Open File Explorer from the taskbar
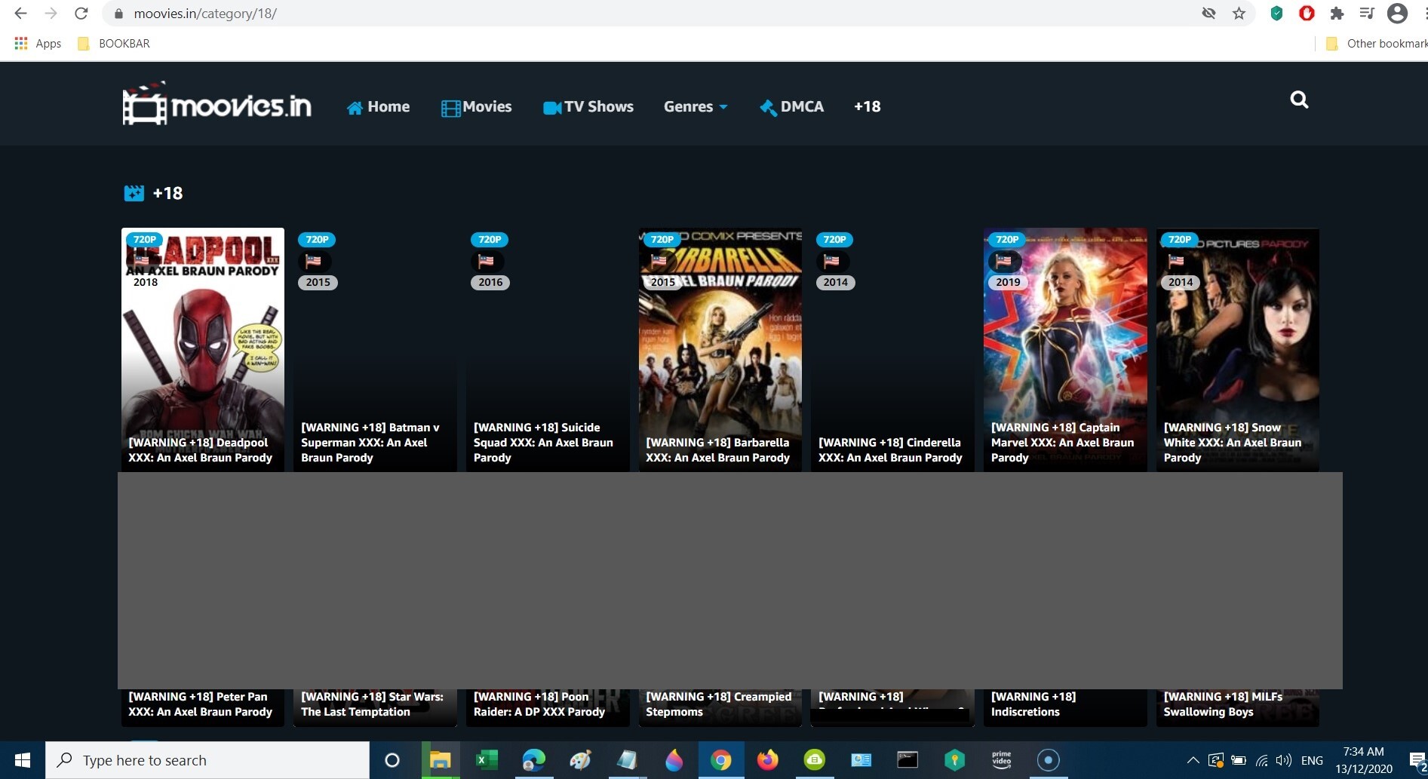Image resolution: width=1428 pixels, height=779 pixels. click(x=440, y=759)
